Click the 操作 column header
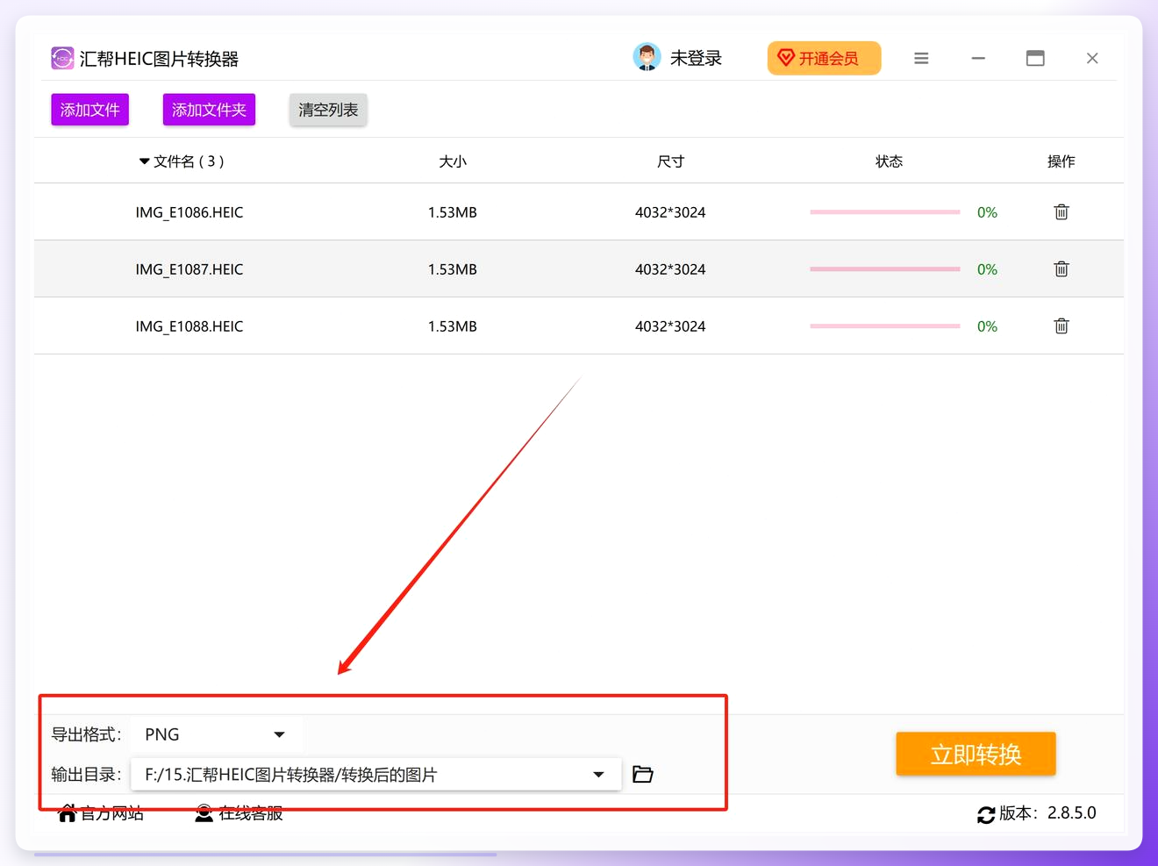The width and height of the screenshot is (1158, 866). point(1061,161)
